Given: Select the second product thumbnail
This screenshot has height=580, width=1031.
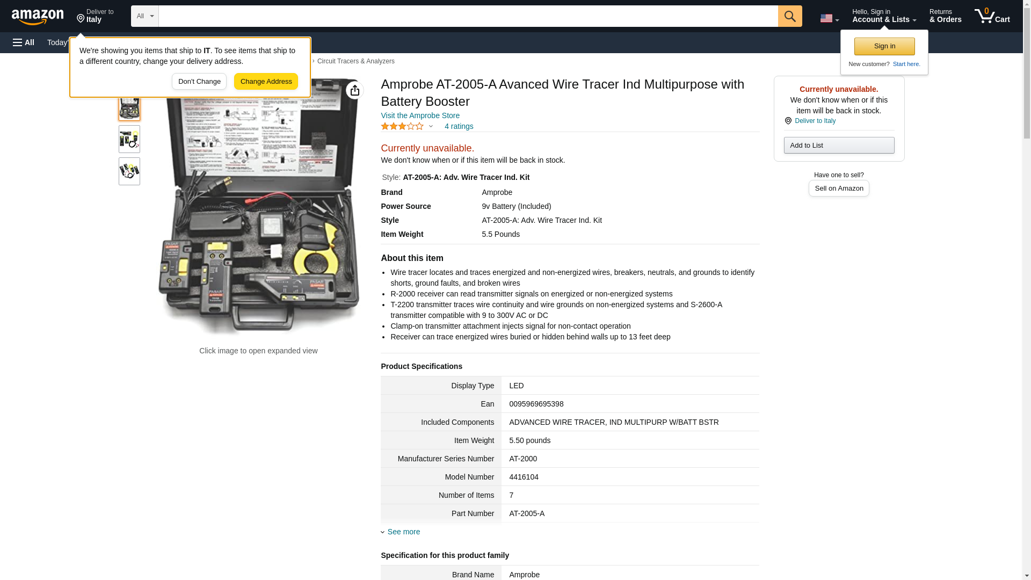Looking at the screenshot, I should tap(129, 139).
